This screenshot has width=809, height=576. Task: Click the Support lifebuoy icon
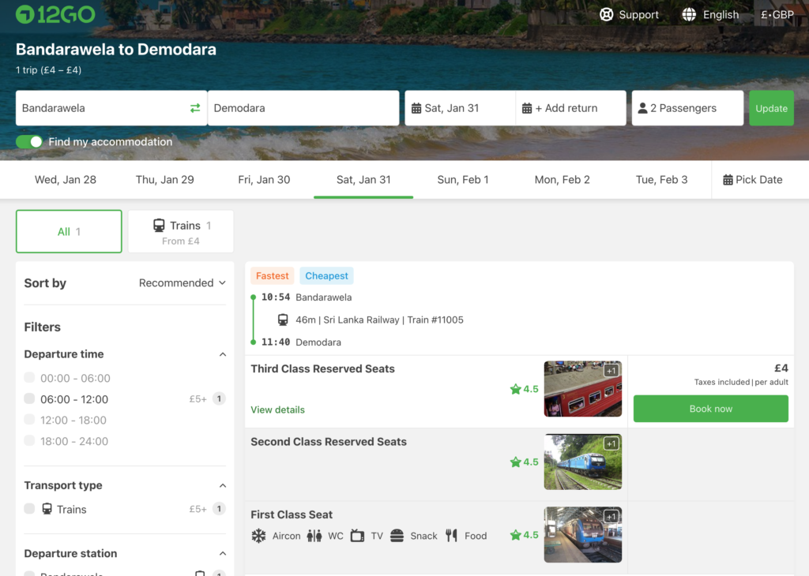click(x=607, y=14)
